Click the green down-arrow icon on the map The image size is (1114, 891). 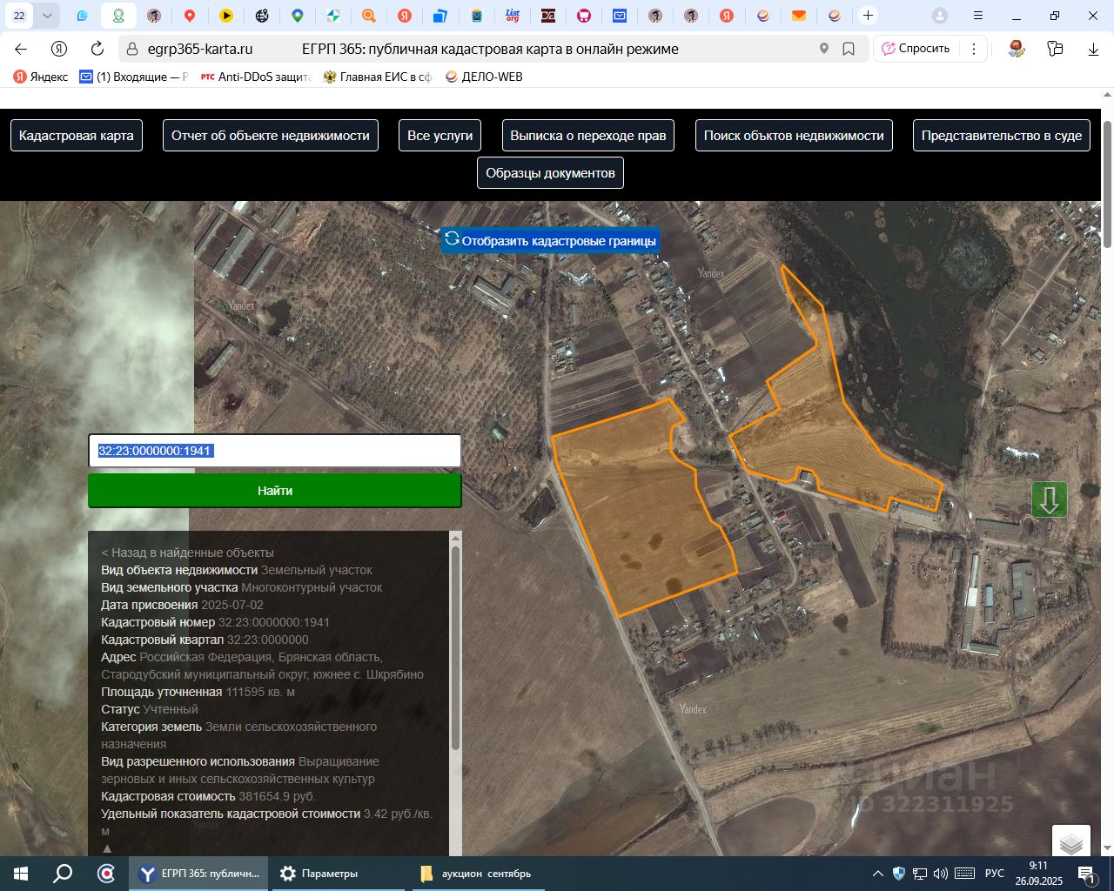click(x=1050, y=499)
